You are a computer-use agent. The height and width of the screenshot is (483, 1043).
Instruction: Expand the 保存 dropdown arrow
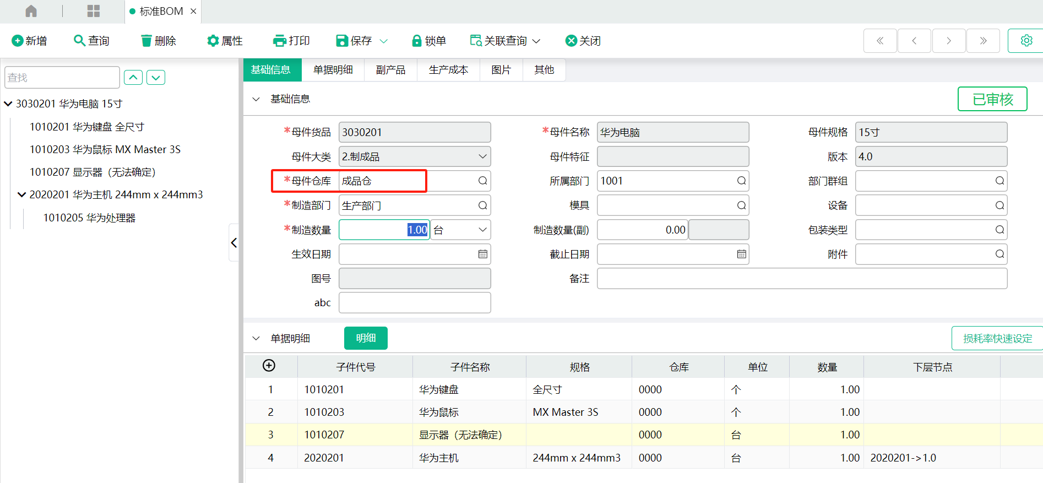pos(384,41)
